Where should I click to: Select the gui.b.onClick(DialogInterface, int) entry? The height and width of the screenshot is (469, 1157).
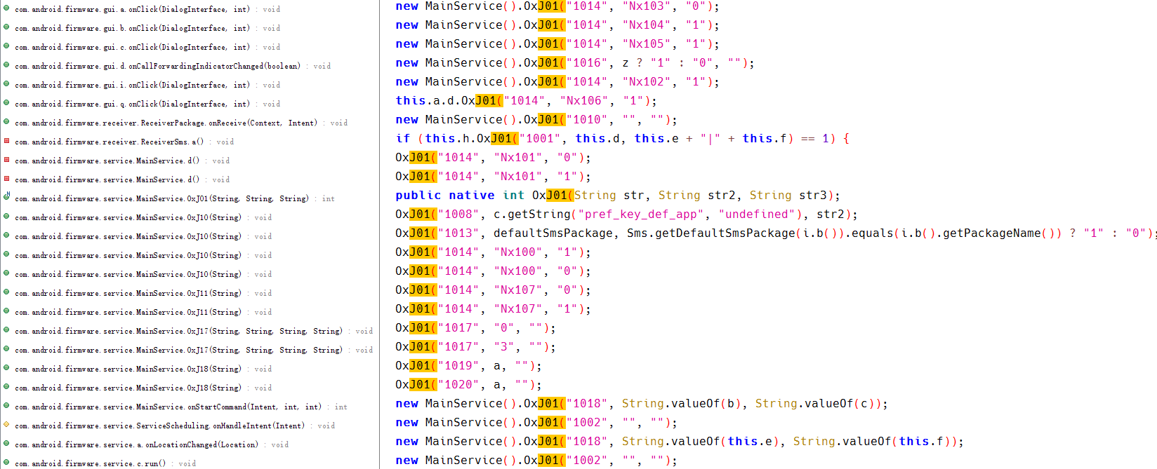[132, 28]
